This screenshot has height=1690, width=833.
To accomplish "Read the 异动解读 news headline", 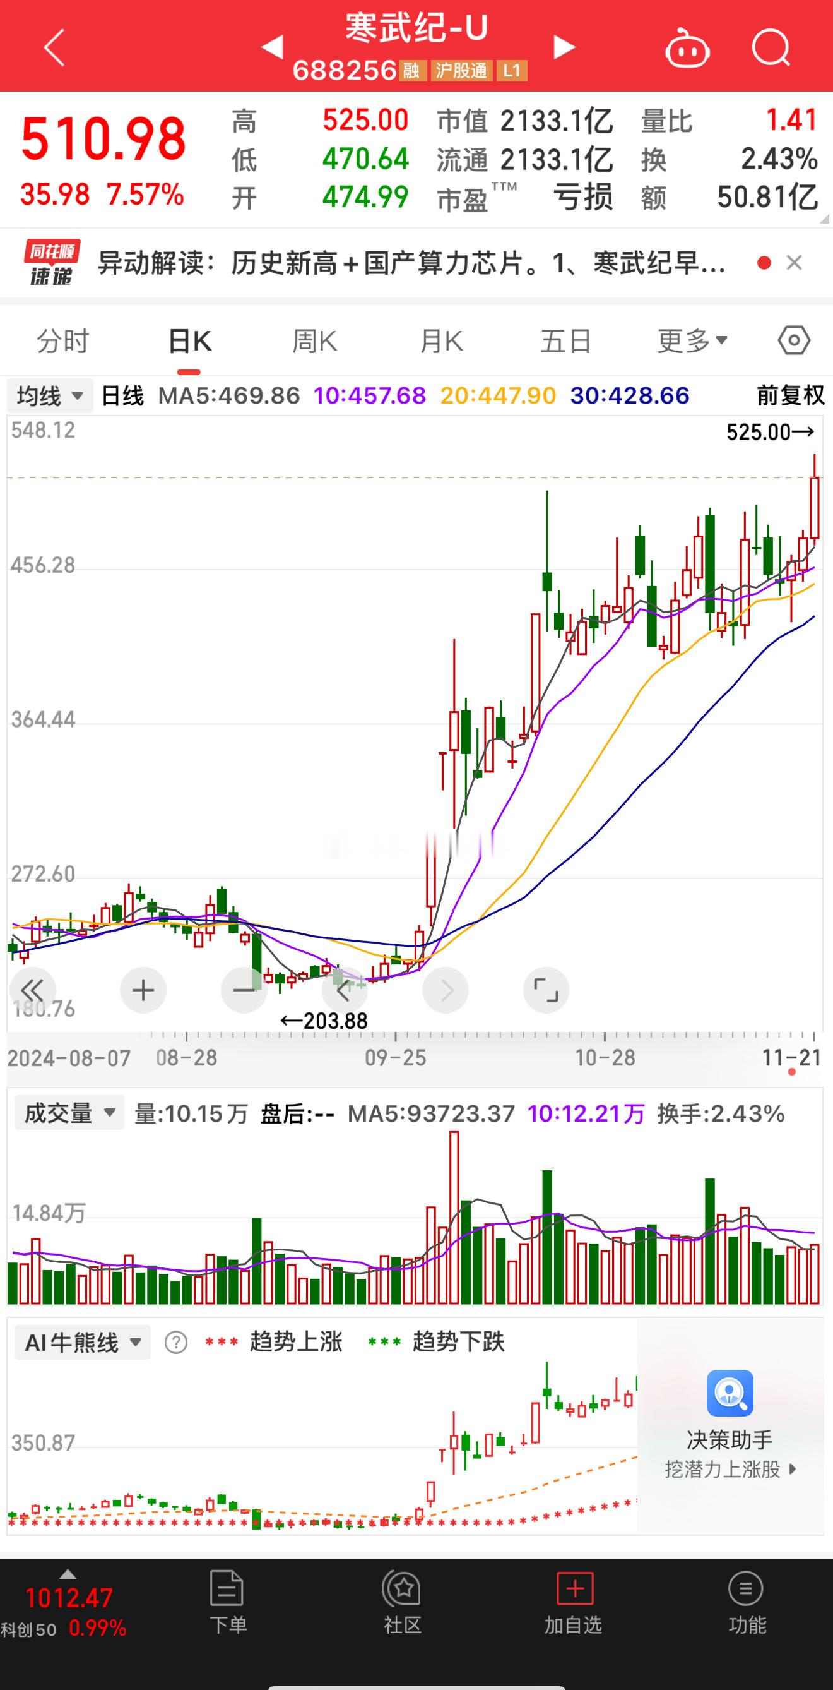I will 411,263.
